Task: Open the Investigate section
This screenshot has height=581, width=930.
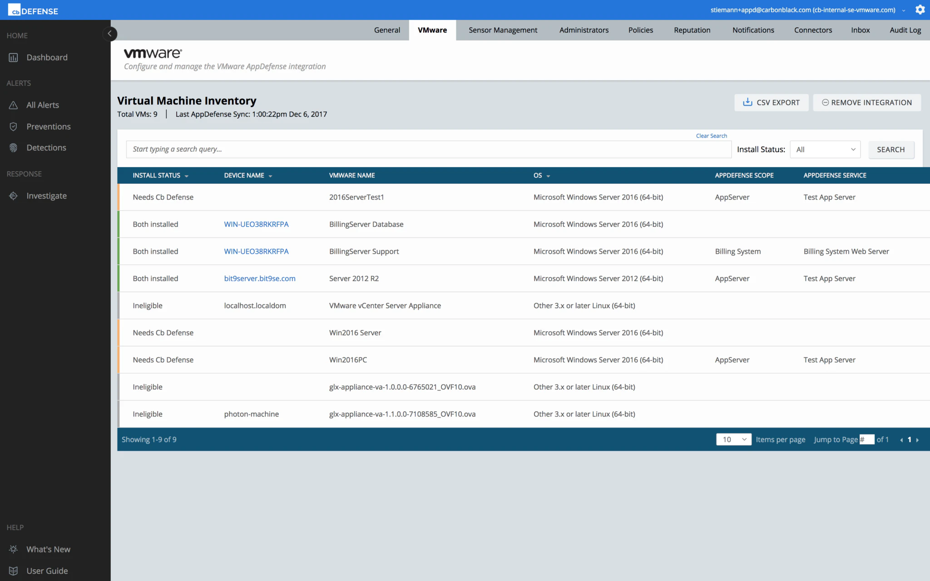Action: click(x=47, y=196)
